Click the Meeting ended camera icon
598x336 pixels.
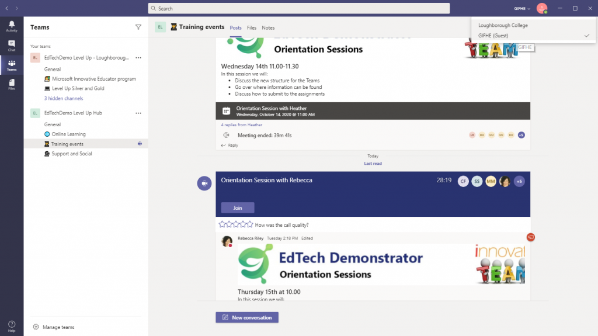coord(226,135)
